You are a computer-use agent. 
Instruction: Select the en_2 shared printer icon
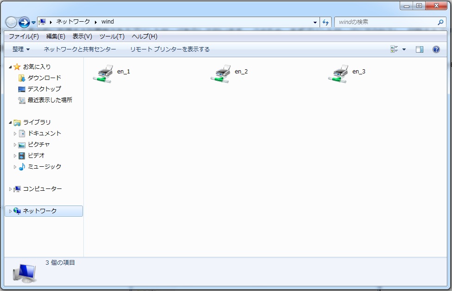pyautogui.click(x=221, y=74)
